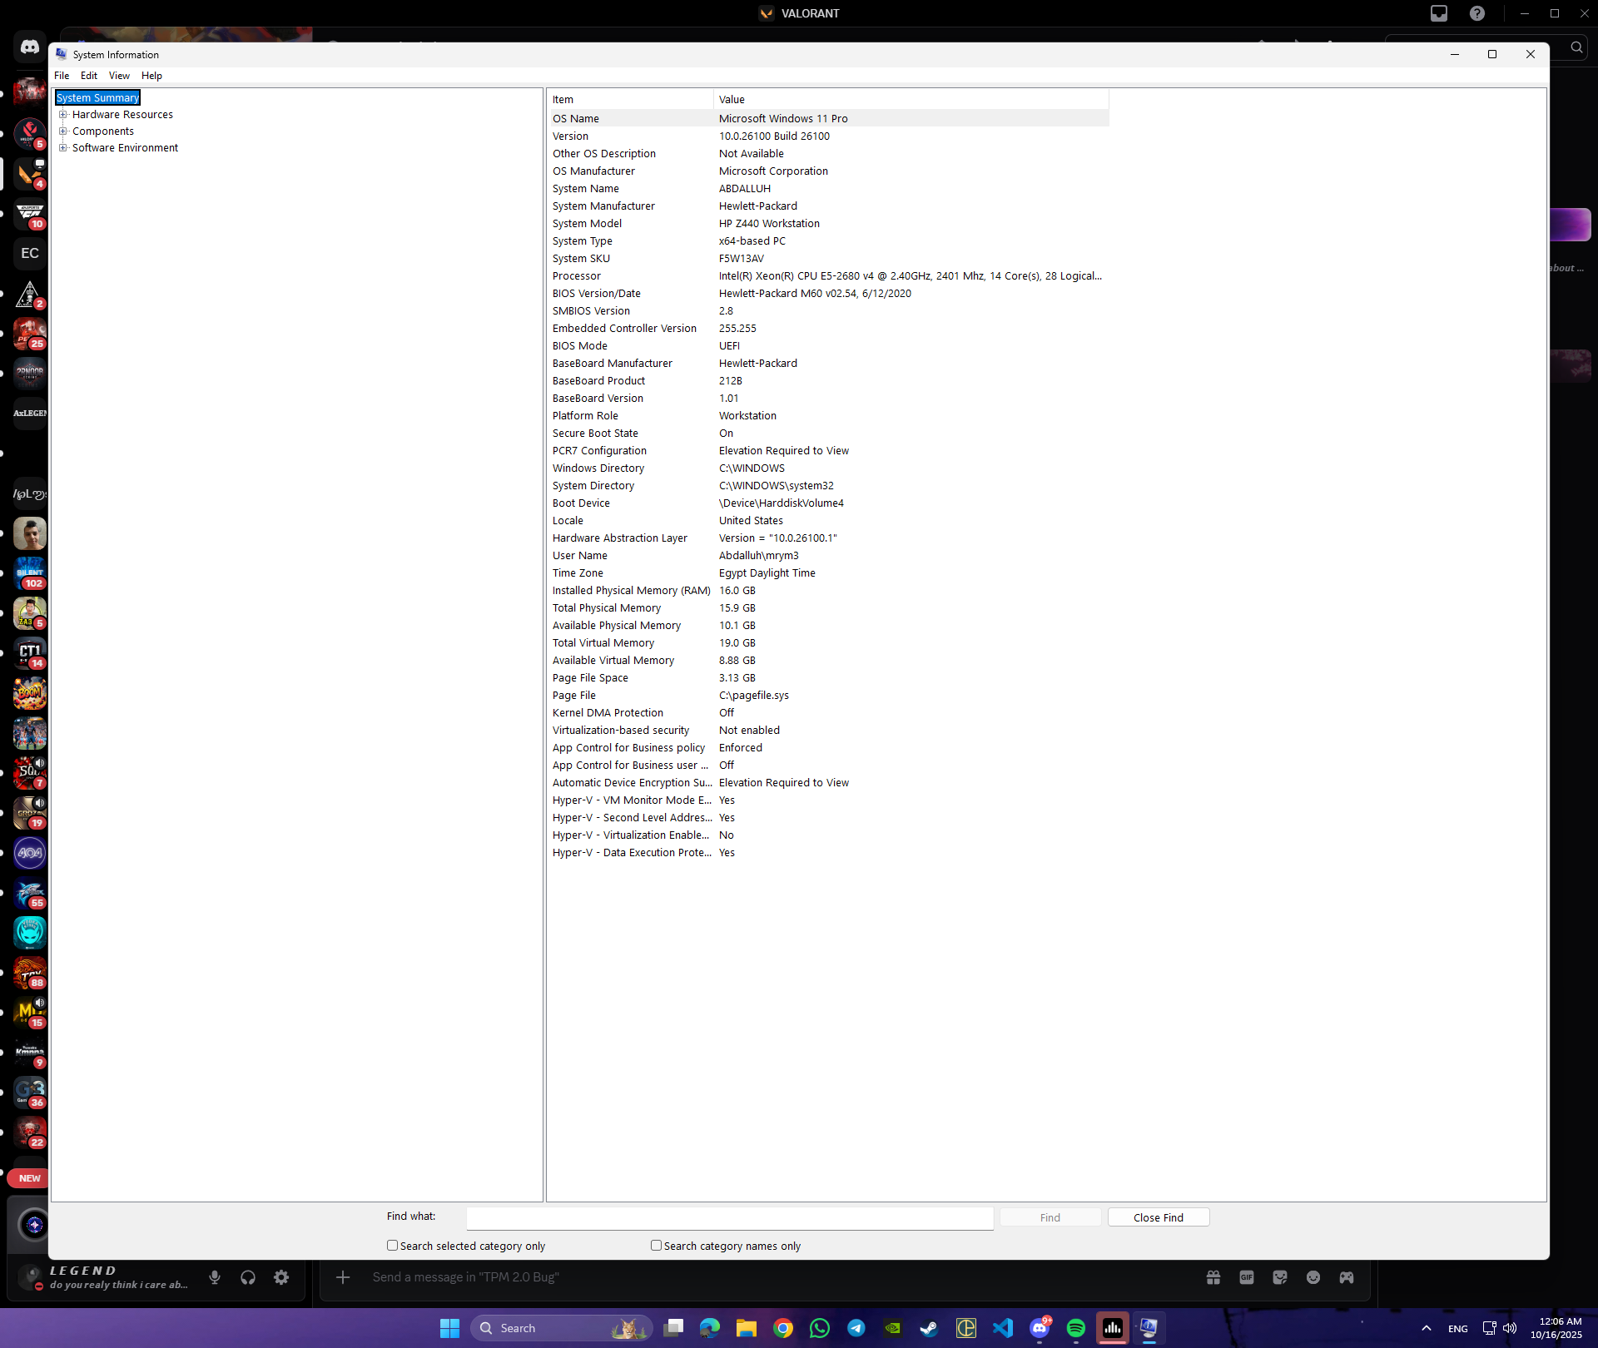Screen dimensions: 1598x1348
Task: Click the Close Find button
Action: 1158,1217
